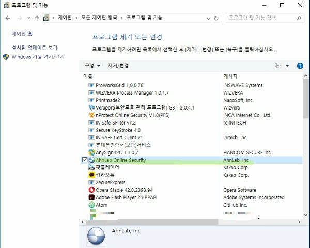Click the 카카오톡 speech bubble icon

pos(91,175)
